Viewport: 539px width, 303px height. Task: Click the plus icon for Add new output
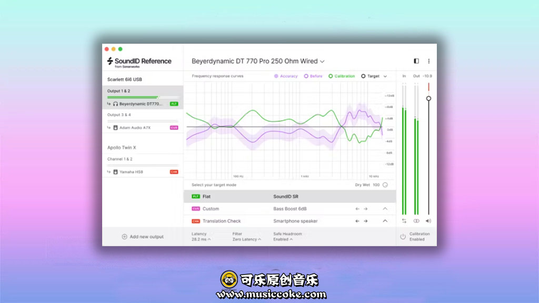tap(124, 237)
